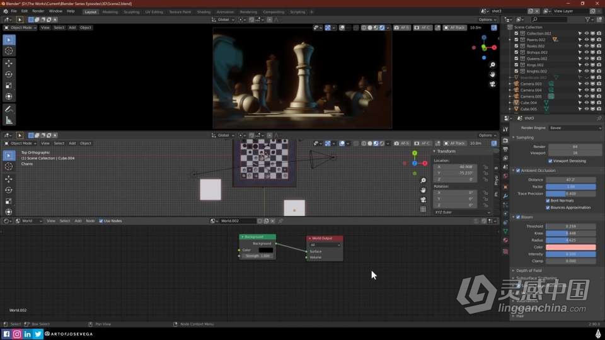
Task: Toggle camera view icon in upper viewport
Action: pyautogui.click(x=492, y=84)
